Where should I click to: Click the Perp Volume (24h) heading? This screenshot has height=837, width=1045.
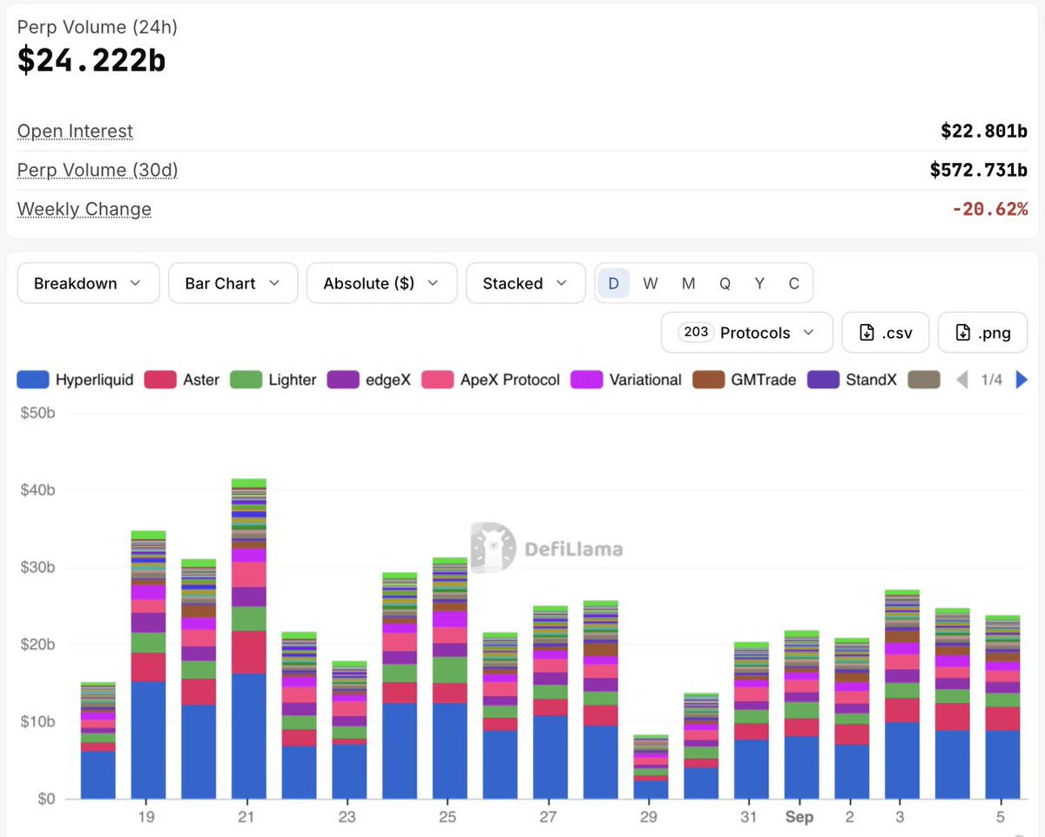click(98, 27)
